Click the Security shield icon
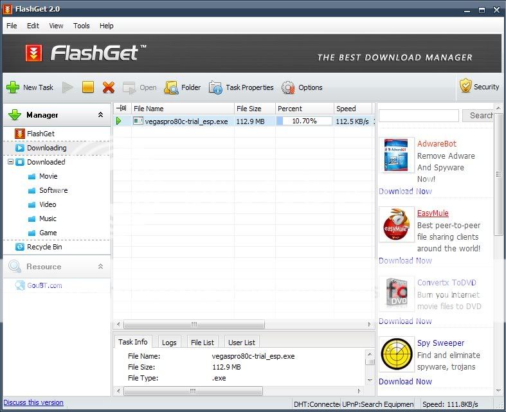 (465, 86)
